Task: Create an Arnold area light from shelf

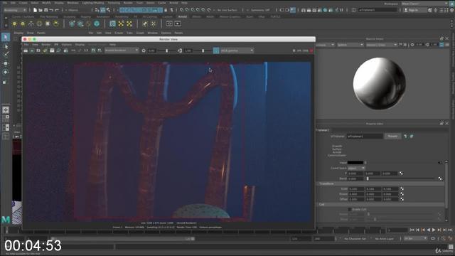Action: tap(14, 23)
